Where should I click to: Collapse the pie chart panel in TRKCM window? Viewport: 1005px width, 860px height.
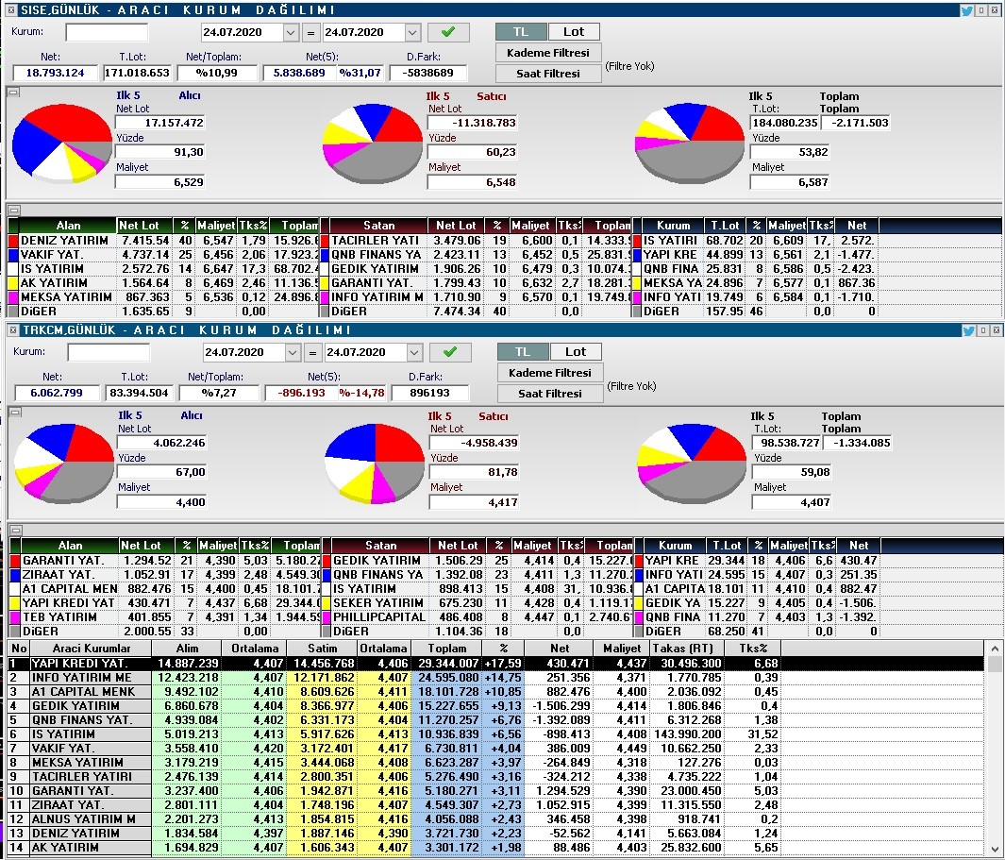point(15,413)
